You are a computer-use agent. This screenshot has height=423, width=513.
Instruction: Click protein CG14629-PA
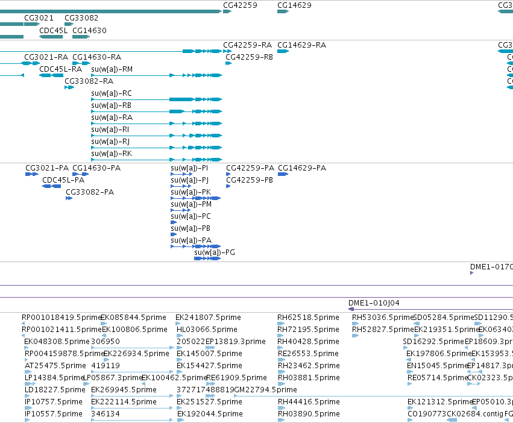click(x=302, y=168)
